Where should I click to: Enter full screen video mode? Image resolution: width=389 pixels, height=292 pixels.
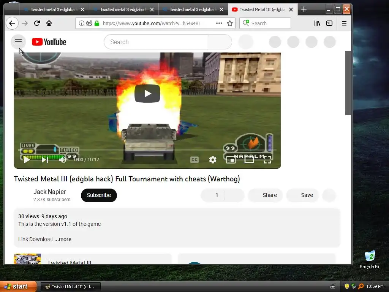267,160
